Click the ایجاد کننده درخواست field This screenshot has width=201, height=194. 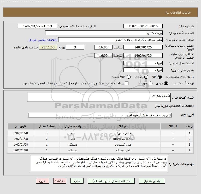pos(110,40)
